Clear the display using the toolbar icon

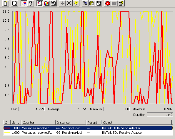(x=15, y=4)
